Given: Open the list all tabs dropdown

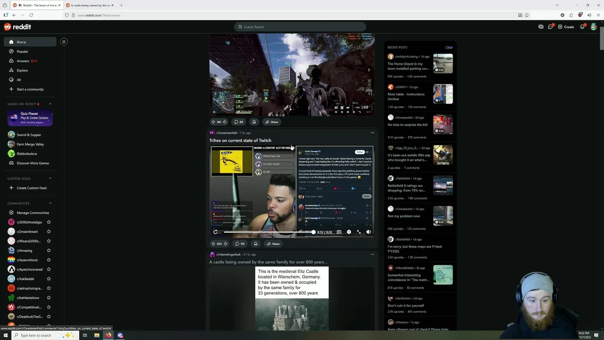Looking at the screenshot, I should click(x=557, y=5).
